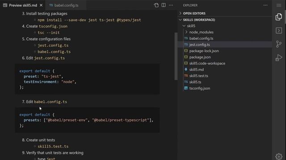Click the testEnvironment "node" code line
Viewport: 286px width, 160px height.
tap(50, 82)
